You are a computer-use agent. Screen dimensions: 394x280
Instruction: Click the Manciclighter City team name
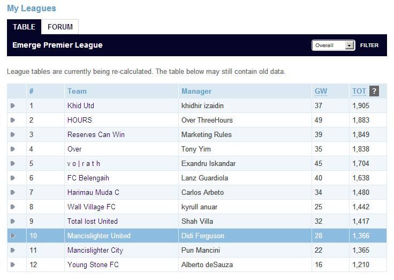(95, 250)
